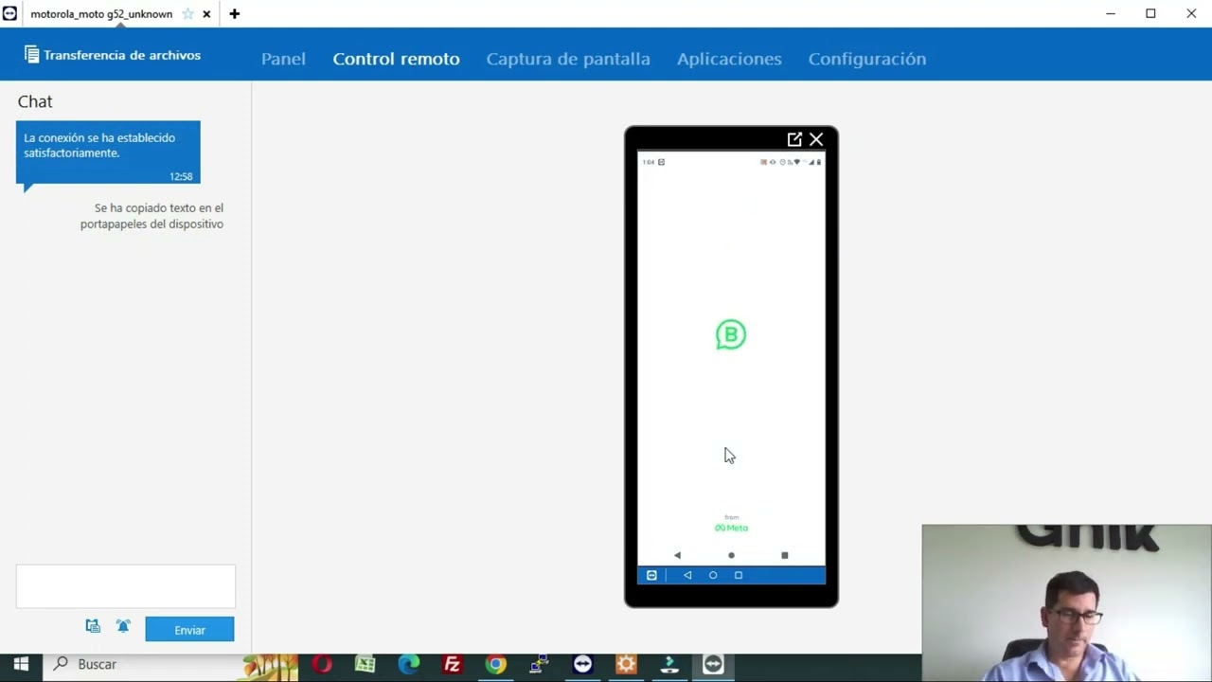Image resolution: width=1212 pixels, height=682 pixels.
Task: Open the Windows Start menu
Action: [21, 665]
